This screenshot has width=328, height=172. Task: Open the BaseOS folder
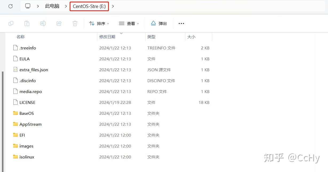[27, 113]
